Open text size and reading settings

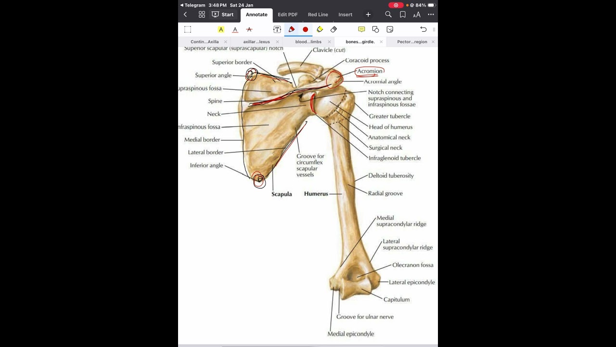coord(417,14)
